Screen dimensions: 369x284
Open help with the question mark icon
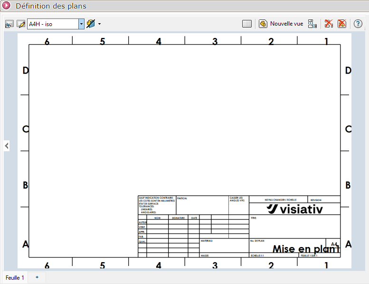pyautogui.click(x=358, y=24)
